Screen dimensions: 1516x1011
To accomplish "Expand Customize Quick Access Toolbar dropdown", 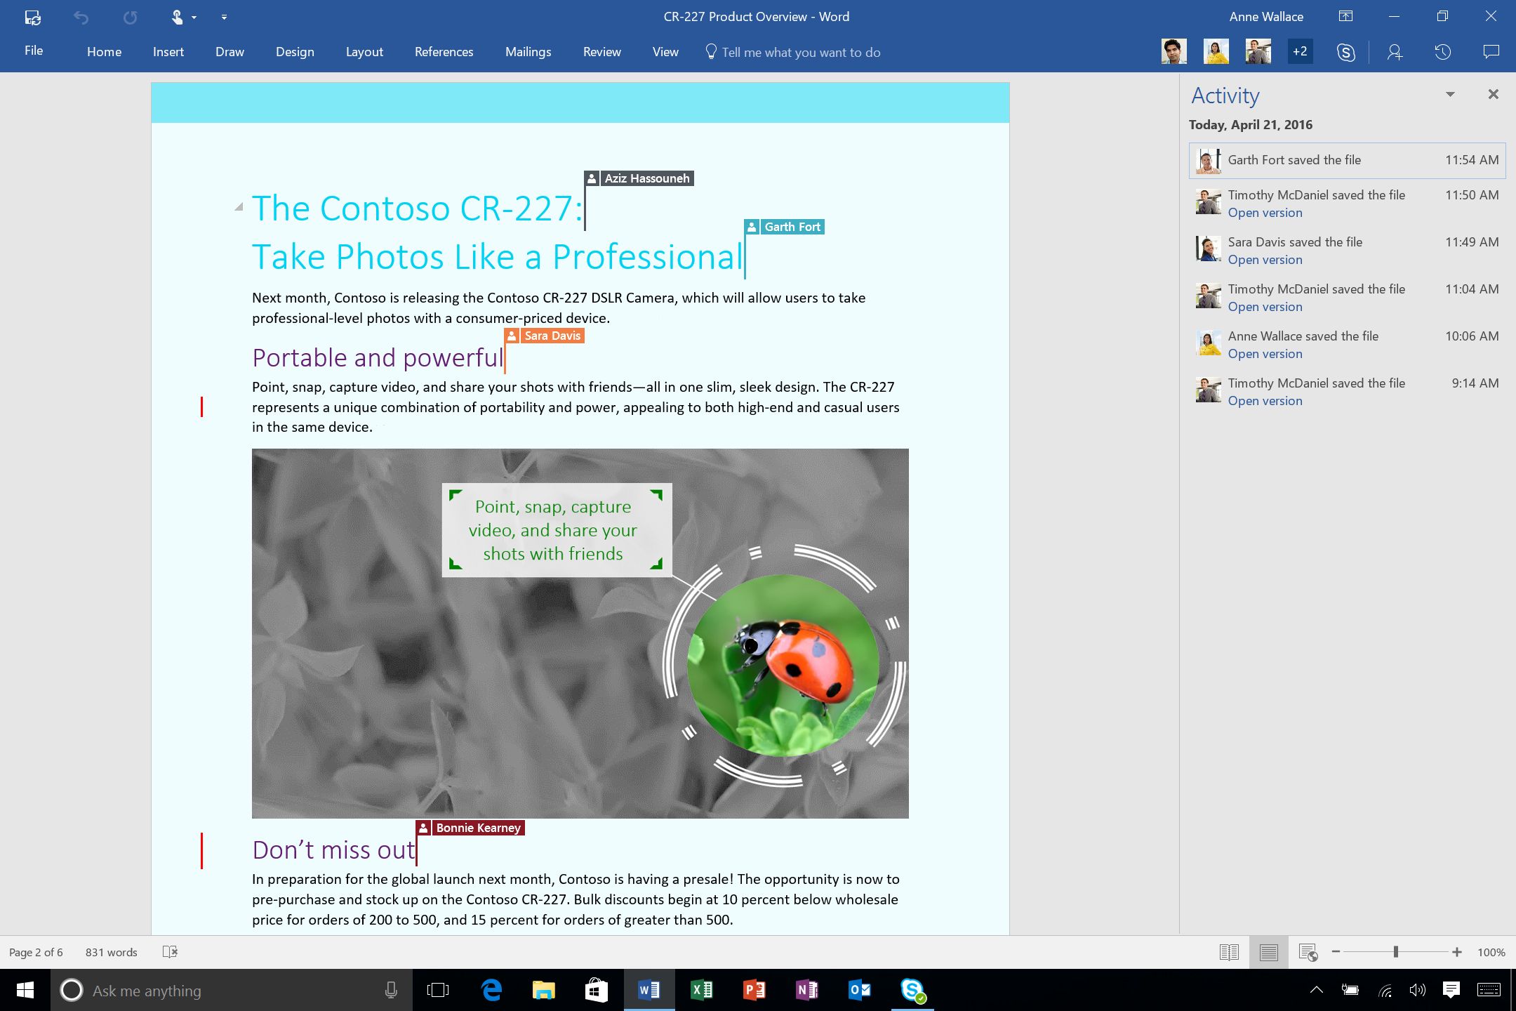I will tap(224, 17).
